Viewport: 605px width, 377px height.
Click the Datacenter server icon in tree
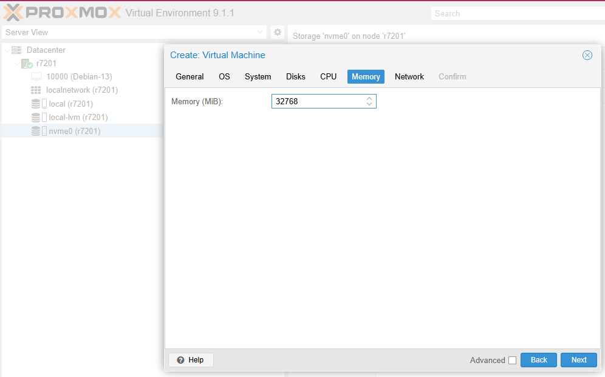[16, 50]
